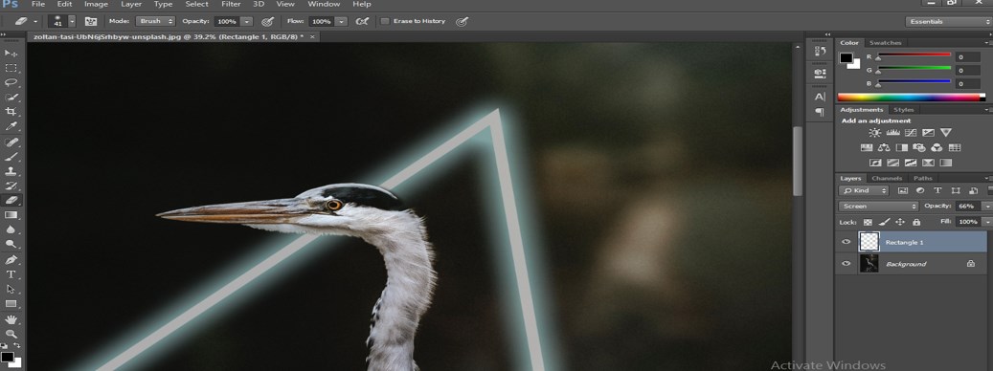
Task: Open the File menu
Action: [38, 5]
